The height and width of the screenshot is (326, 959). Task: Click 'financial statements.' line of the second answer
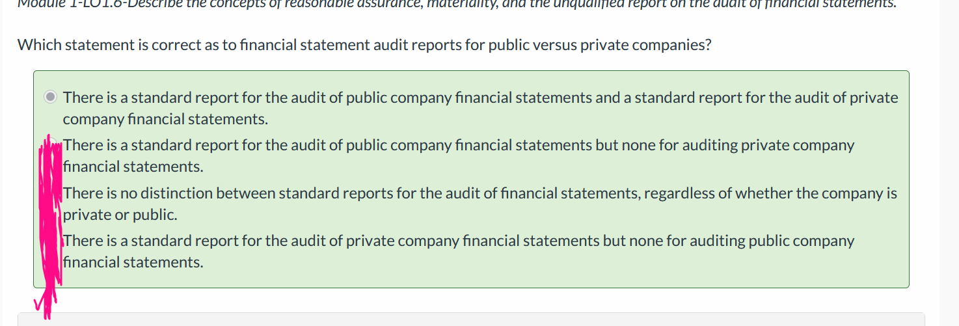click(x=133, y=167)
